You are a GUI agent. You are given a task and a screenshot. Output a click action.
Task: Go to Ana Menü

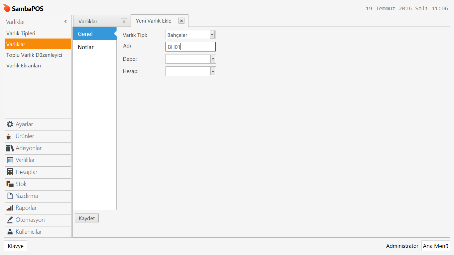pyautogui.click(x=436, y=246)
